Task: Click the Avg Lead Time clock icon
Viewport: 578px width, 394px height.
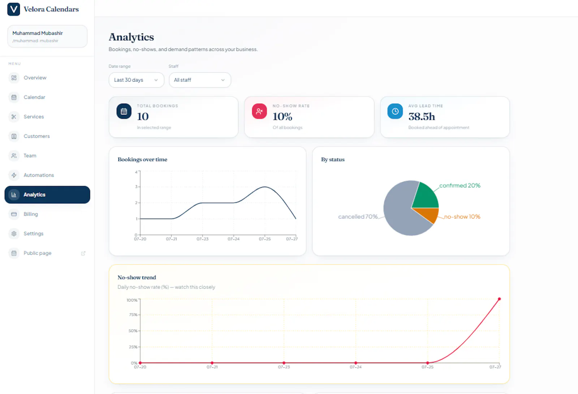Action: click(395, 111)
